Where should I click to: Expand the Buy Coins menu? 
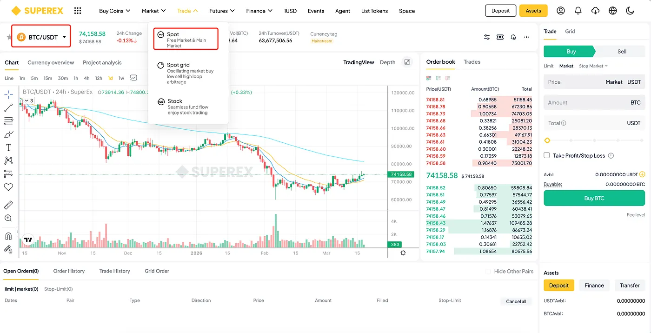(114, 11)
